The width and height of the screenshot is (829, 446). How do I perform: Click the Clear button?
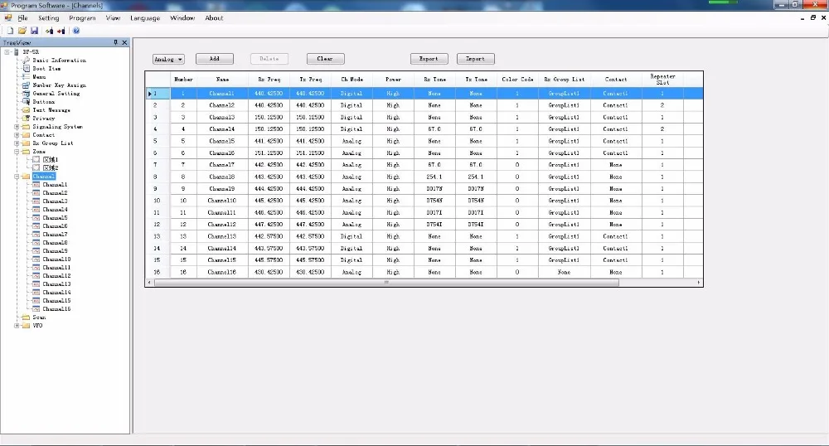(x=325, y=59)
